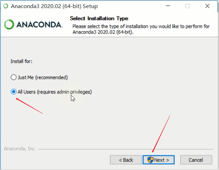Click the green Anaconda ring logo
The height and width of the screenshot is (170, 219).
coord(9,24)
